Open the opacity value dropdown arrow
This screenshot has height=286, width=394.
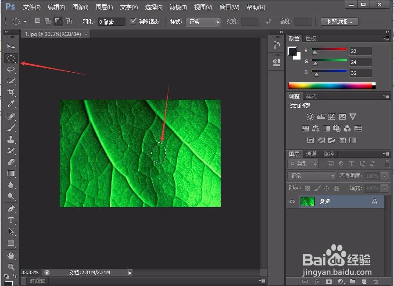(x=385, y=176)
